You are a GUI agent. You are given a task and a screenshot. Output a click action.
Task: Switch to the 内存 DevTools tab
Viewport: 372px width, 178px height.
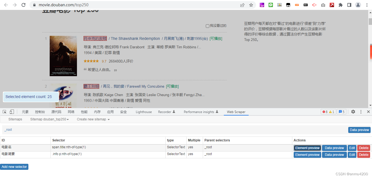97,112
